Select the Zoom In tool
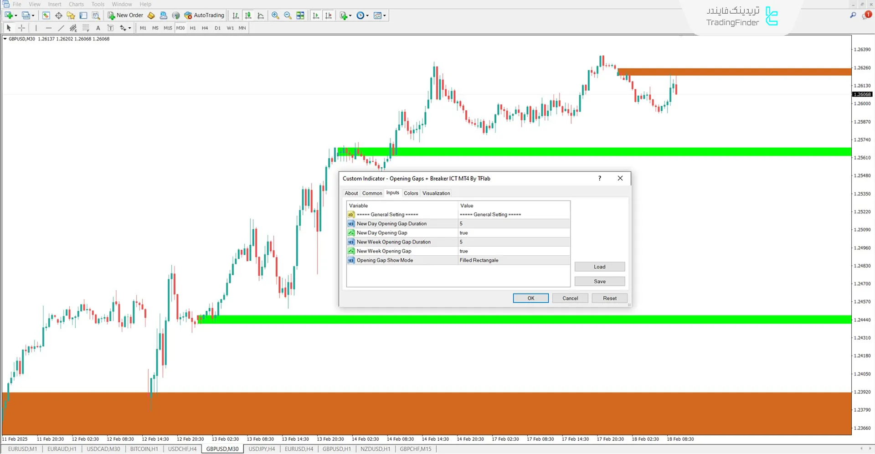 point(275,15)
